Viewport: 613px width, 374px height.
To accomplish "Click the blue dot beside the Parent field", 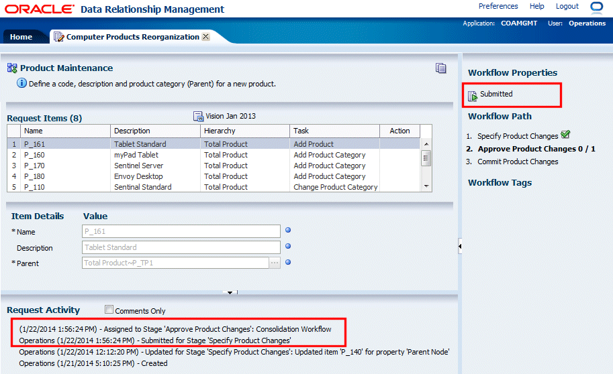I will coord(288,262).
